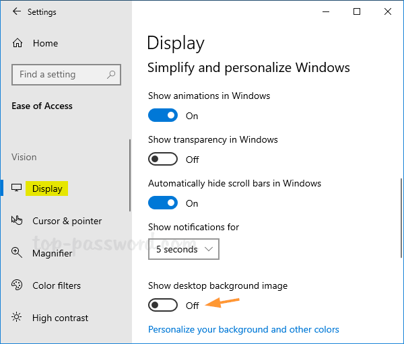Click the search magnifier icon
The height and width of the screenshot is (344, 404).
tap(112, 75)
